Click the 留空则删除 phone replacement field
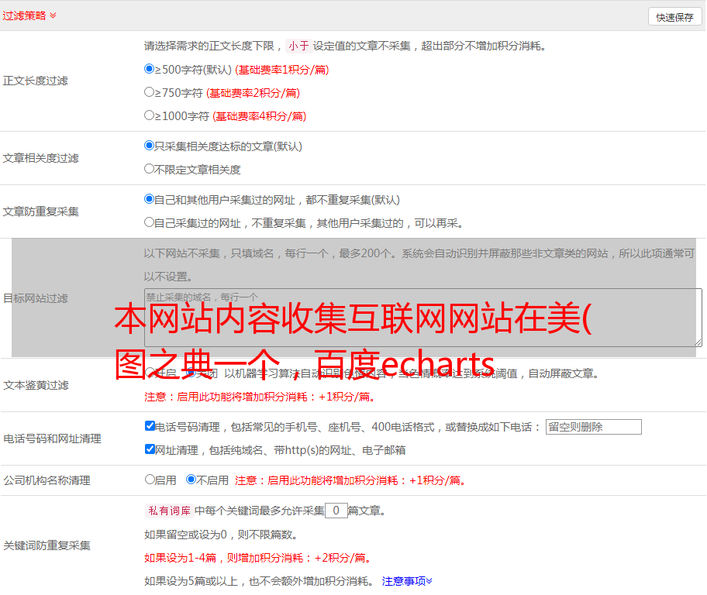This screenshot has width=707, height=595. tap(593, 427)
